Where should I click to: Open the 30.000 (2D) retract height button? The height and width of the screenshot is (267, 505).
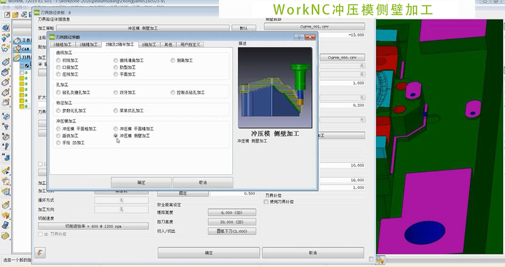pyautogui.click(x=232, y=222)
